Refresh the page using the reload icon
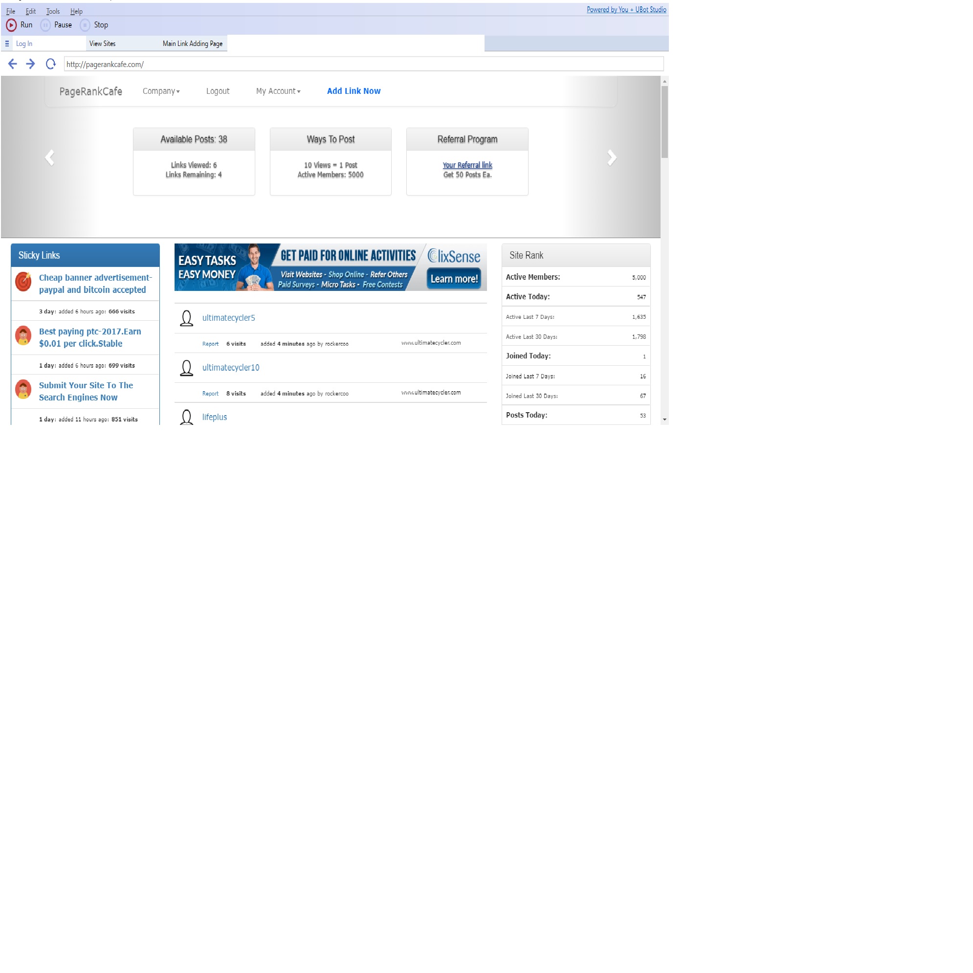The height and width of the screenshot is (973, 973). pyautogui.click(x=50, y=64)
